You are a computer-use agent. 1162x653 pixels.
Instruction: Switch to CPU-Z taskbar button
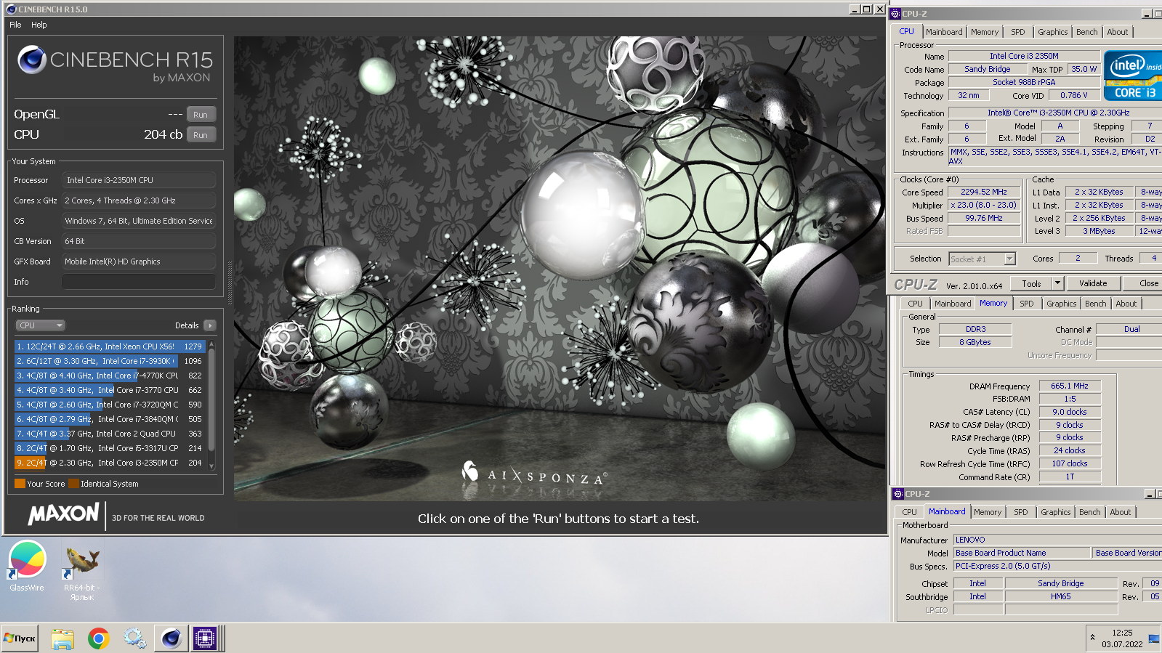click(205, 638)
